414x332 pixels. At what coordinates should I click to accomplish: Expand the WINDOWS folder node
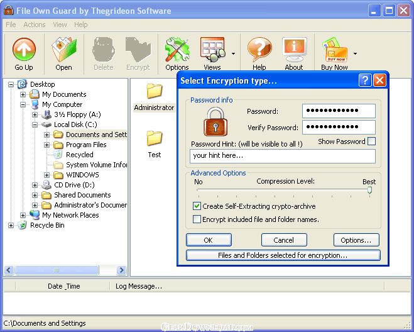(x=46, y=175)
